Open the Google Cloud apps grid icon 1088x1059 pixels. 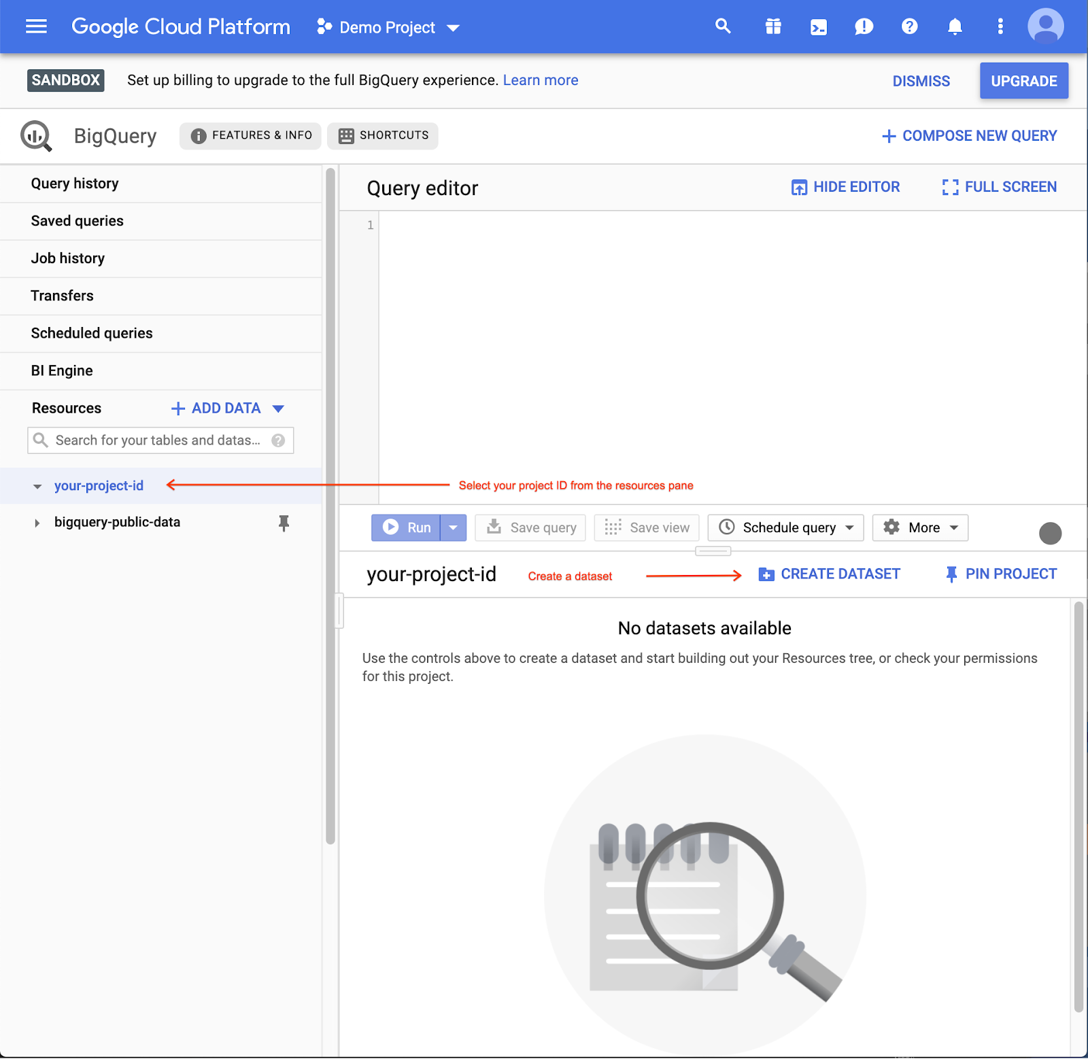(x=773, y=27)
